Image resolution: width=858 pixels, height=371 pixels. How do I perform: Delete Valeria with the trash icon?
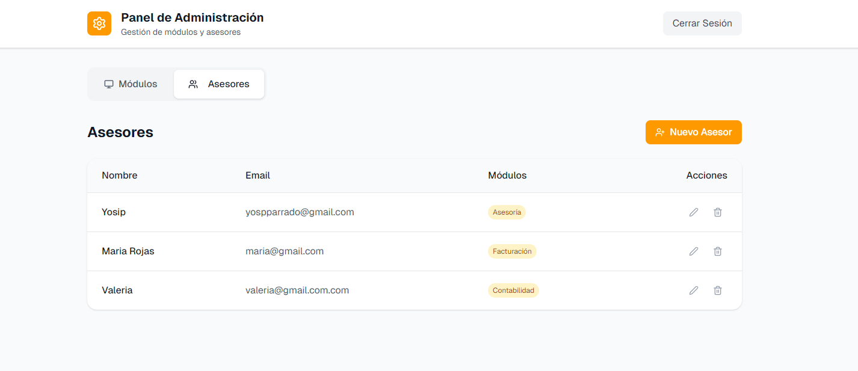tap(718, 290)
